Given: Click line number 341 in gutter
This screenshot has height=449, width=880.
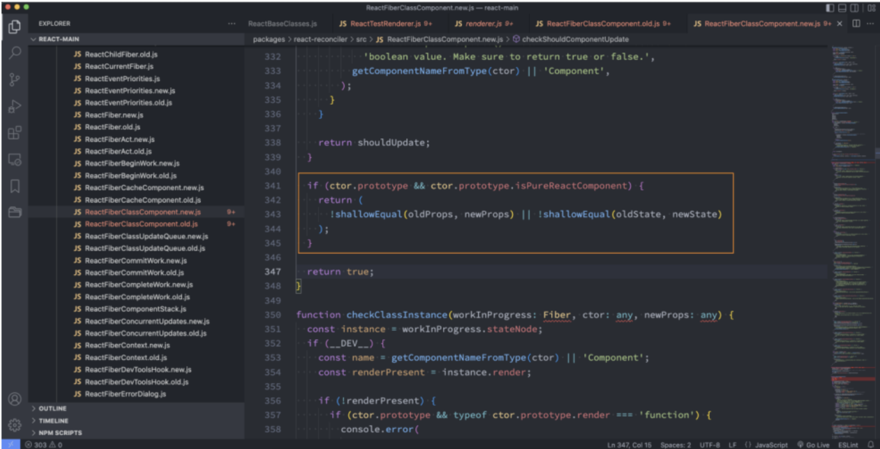Looking at the screenshot, I should pyautogui.click(x=271, y=186).
